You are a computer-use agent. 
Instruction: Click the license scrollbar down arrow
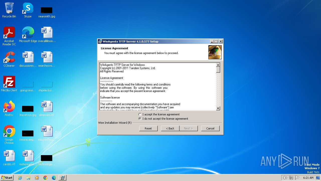[x=218, y=108]
